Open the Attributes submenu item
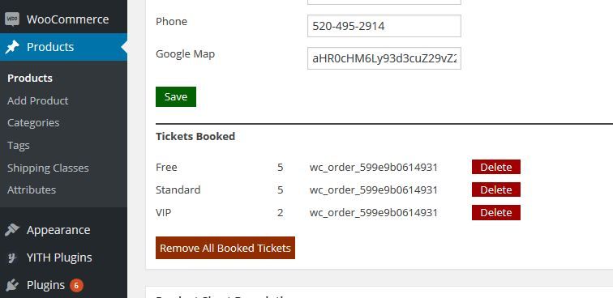 [32, 189]
